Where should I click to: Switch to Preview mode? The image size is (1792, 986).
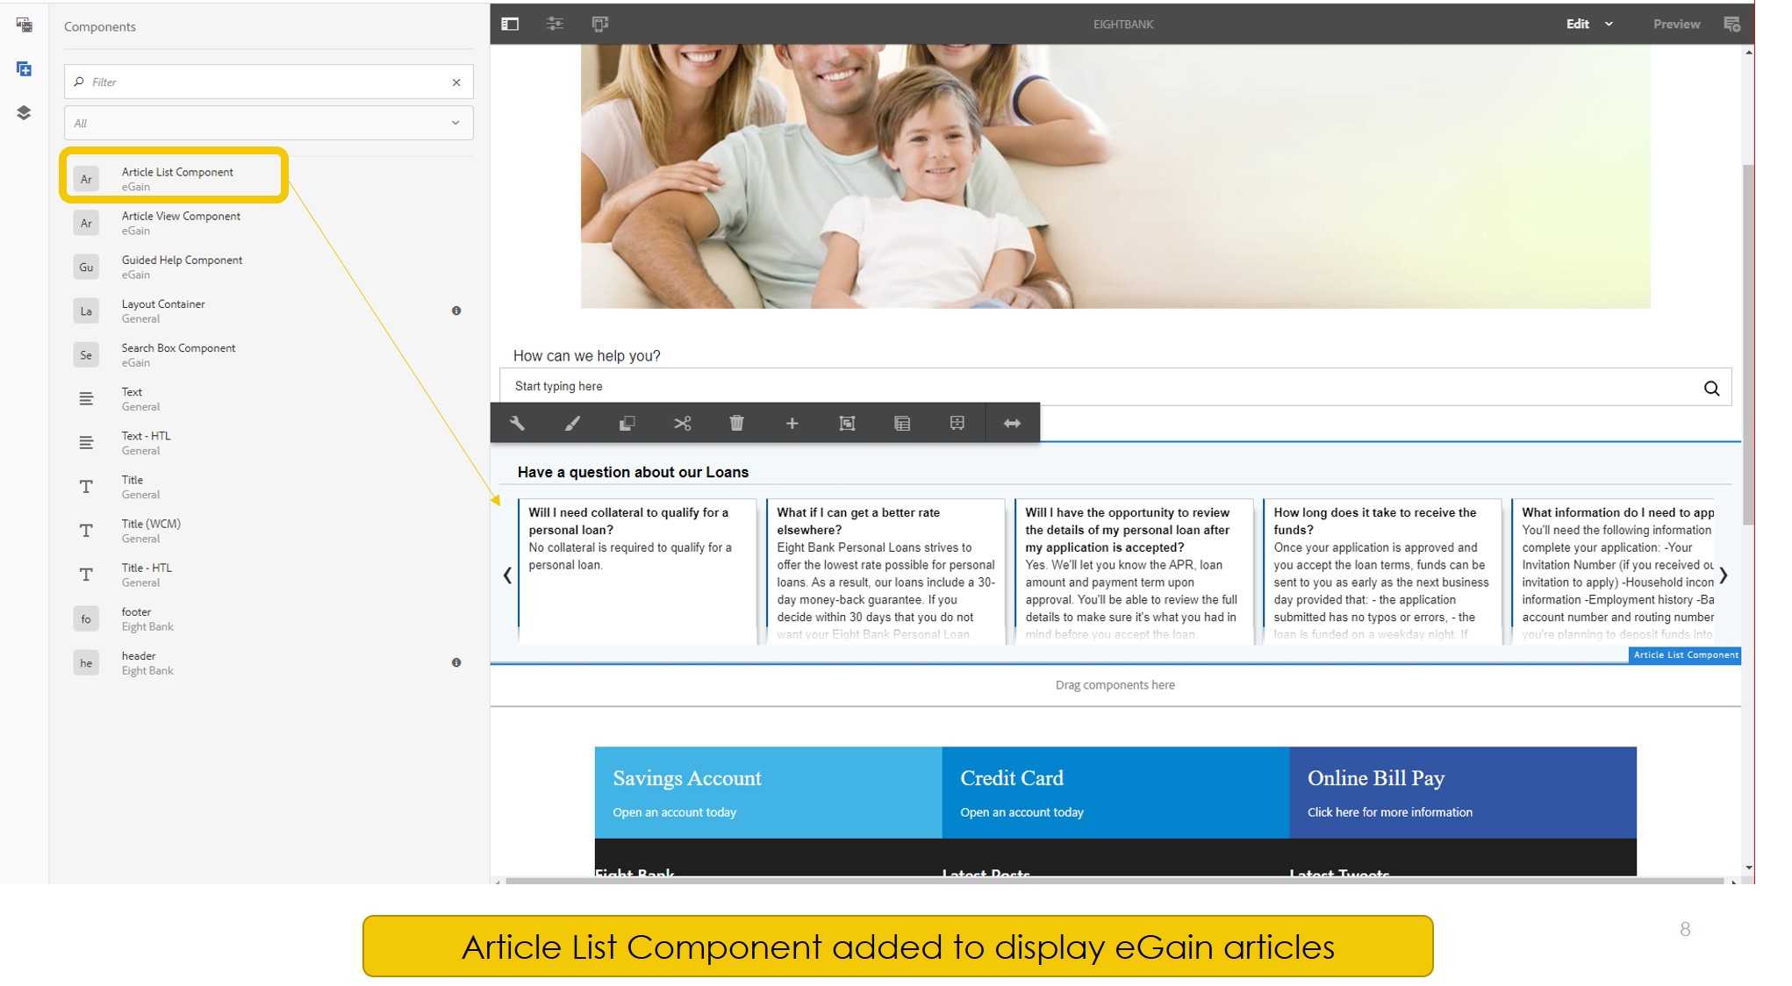point(1675,24)
